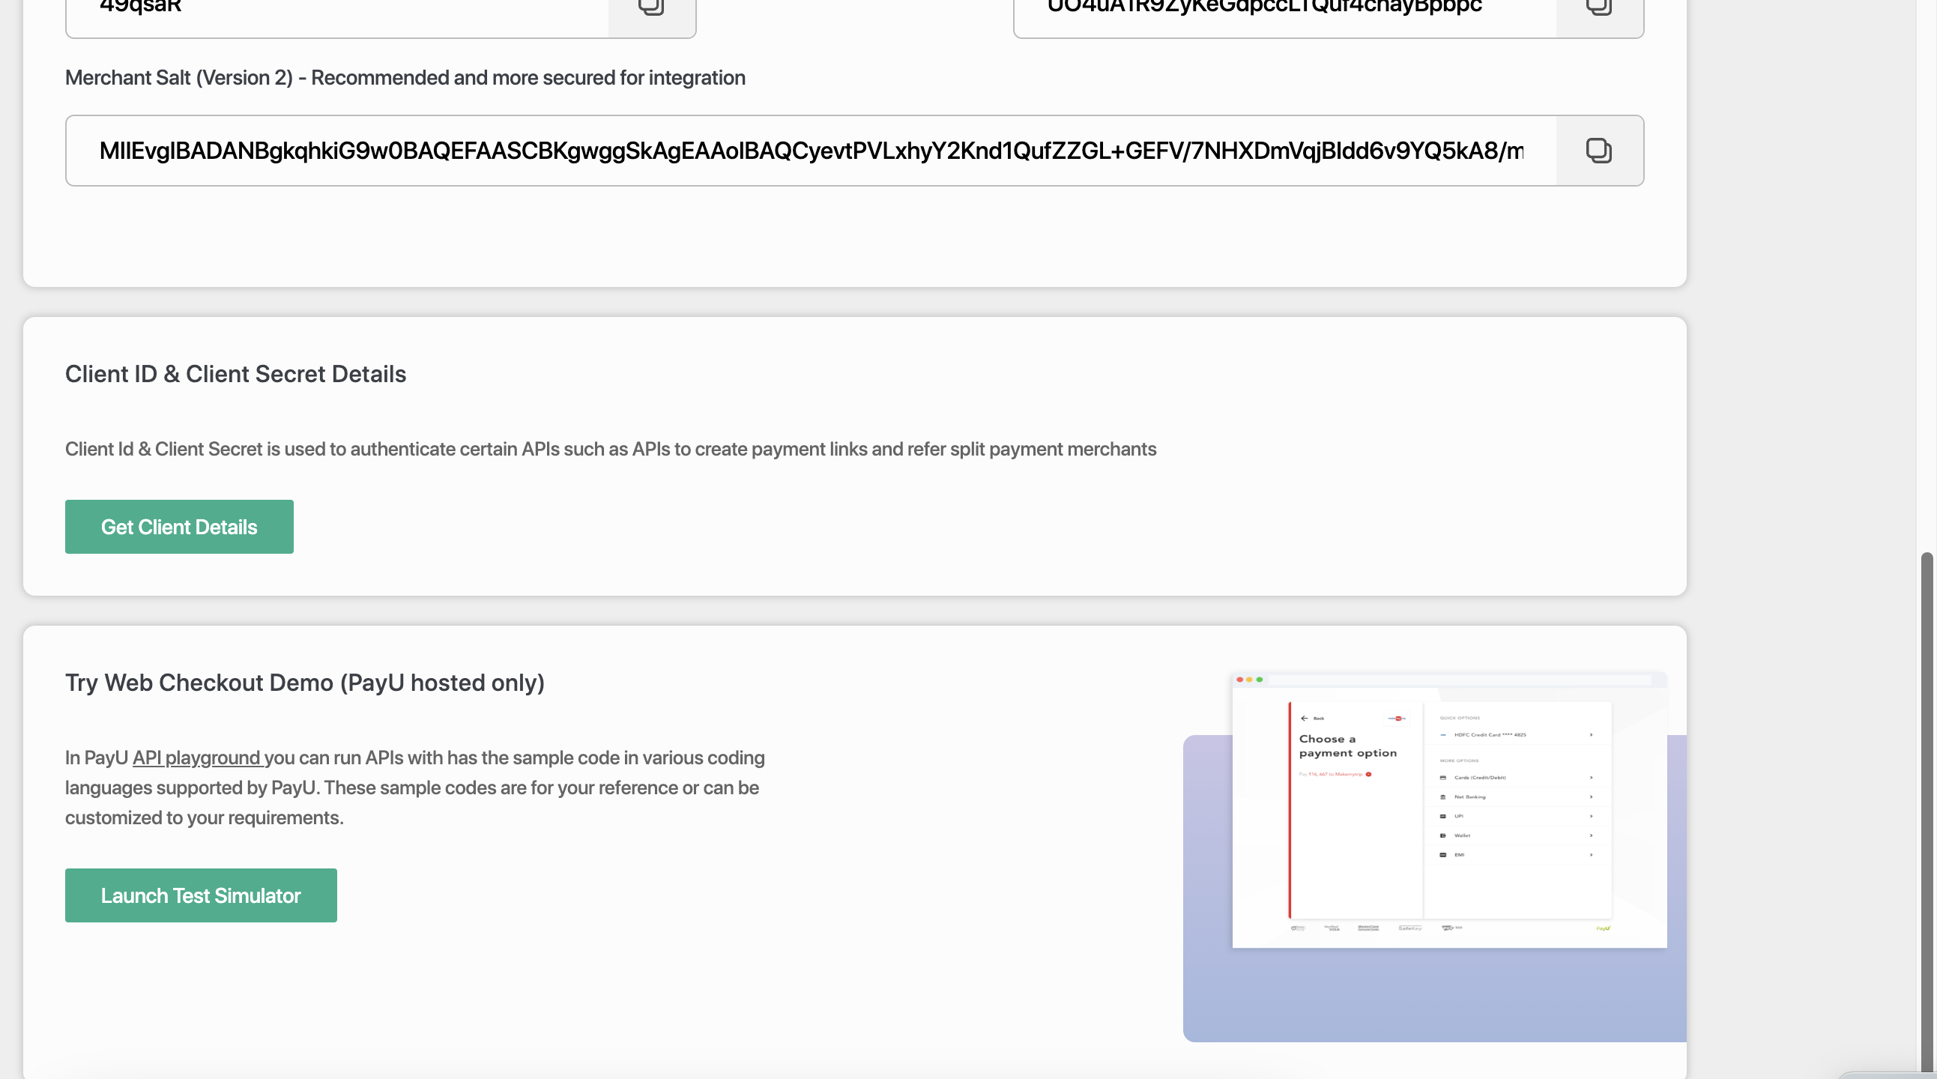
Task: Click 'Choose a payment option' in preview image
Action: 1347,746
